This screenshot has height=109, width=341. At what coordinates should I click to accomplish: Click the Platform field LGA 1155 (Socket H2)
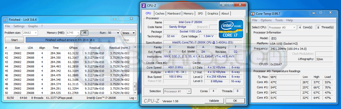coord(301,43)
